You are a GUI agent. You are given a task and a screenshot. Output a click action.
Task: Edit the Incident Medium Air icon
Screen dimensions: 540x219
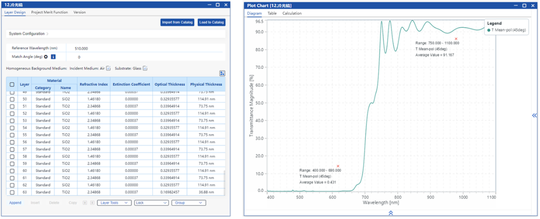[109, 68]
